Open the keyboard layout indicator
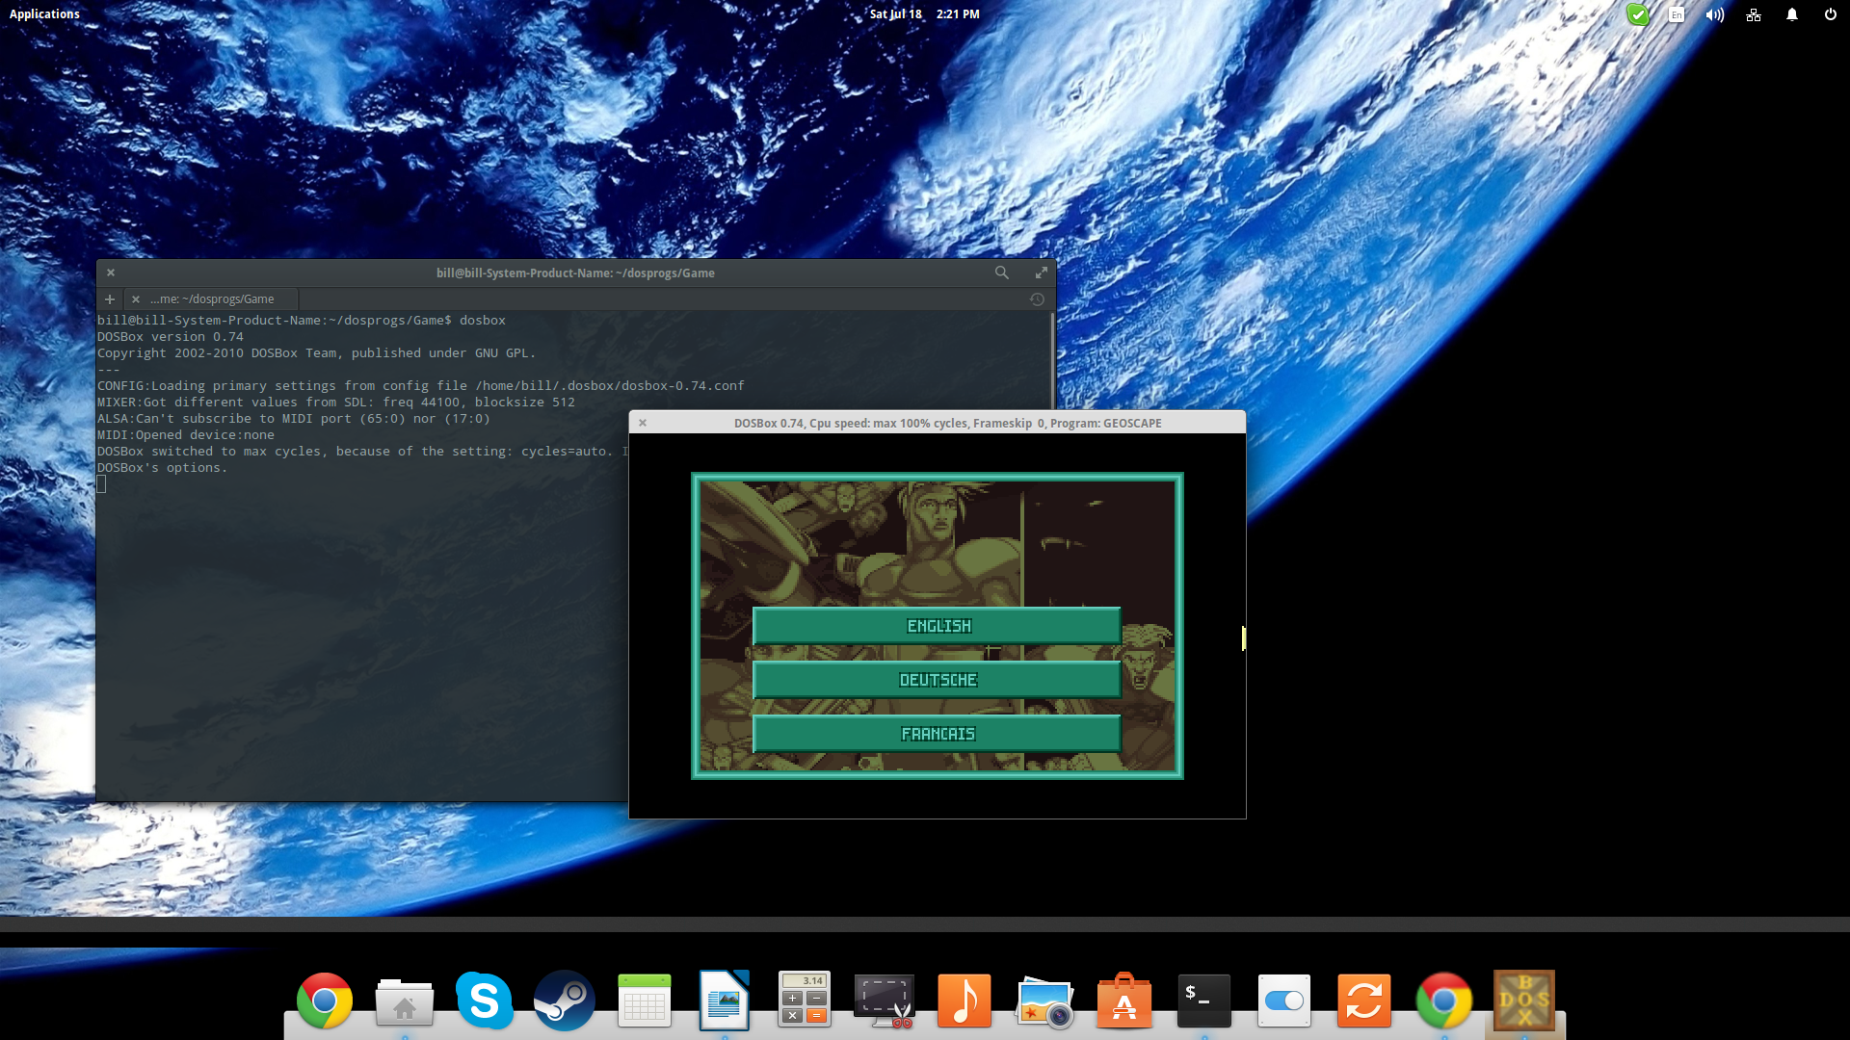 click(1677, 14)
